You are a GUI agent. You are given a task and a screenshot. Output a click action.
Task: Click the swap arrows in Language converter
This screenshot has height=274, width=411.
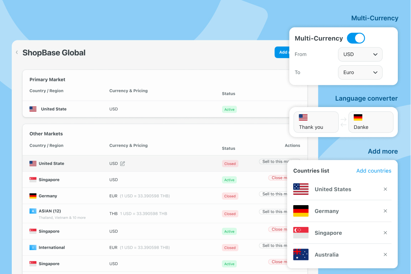tap(344, 122)
